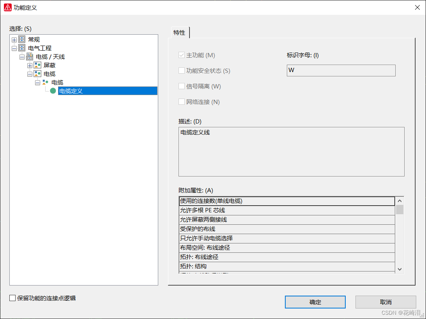Open the 特性 tab
This screenshot has height=319, width=426.
click(x=179, y=33)
